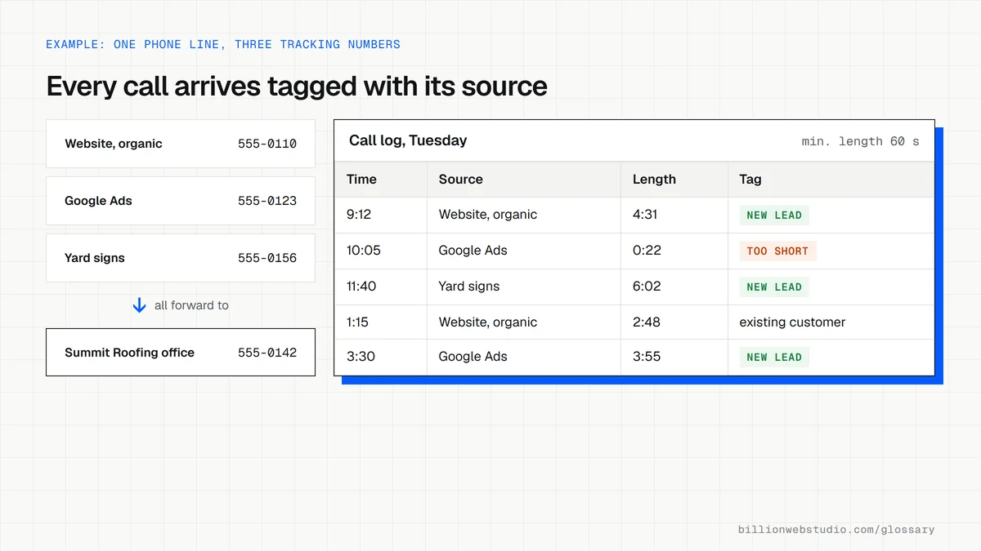Click Website, organic in the 1:15 row
Screen dimensions: 981x551
488,322
